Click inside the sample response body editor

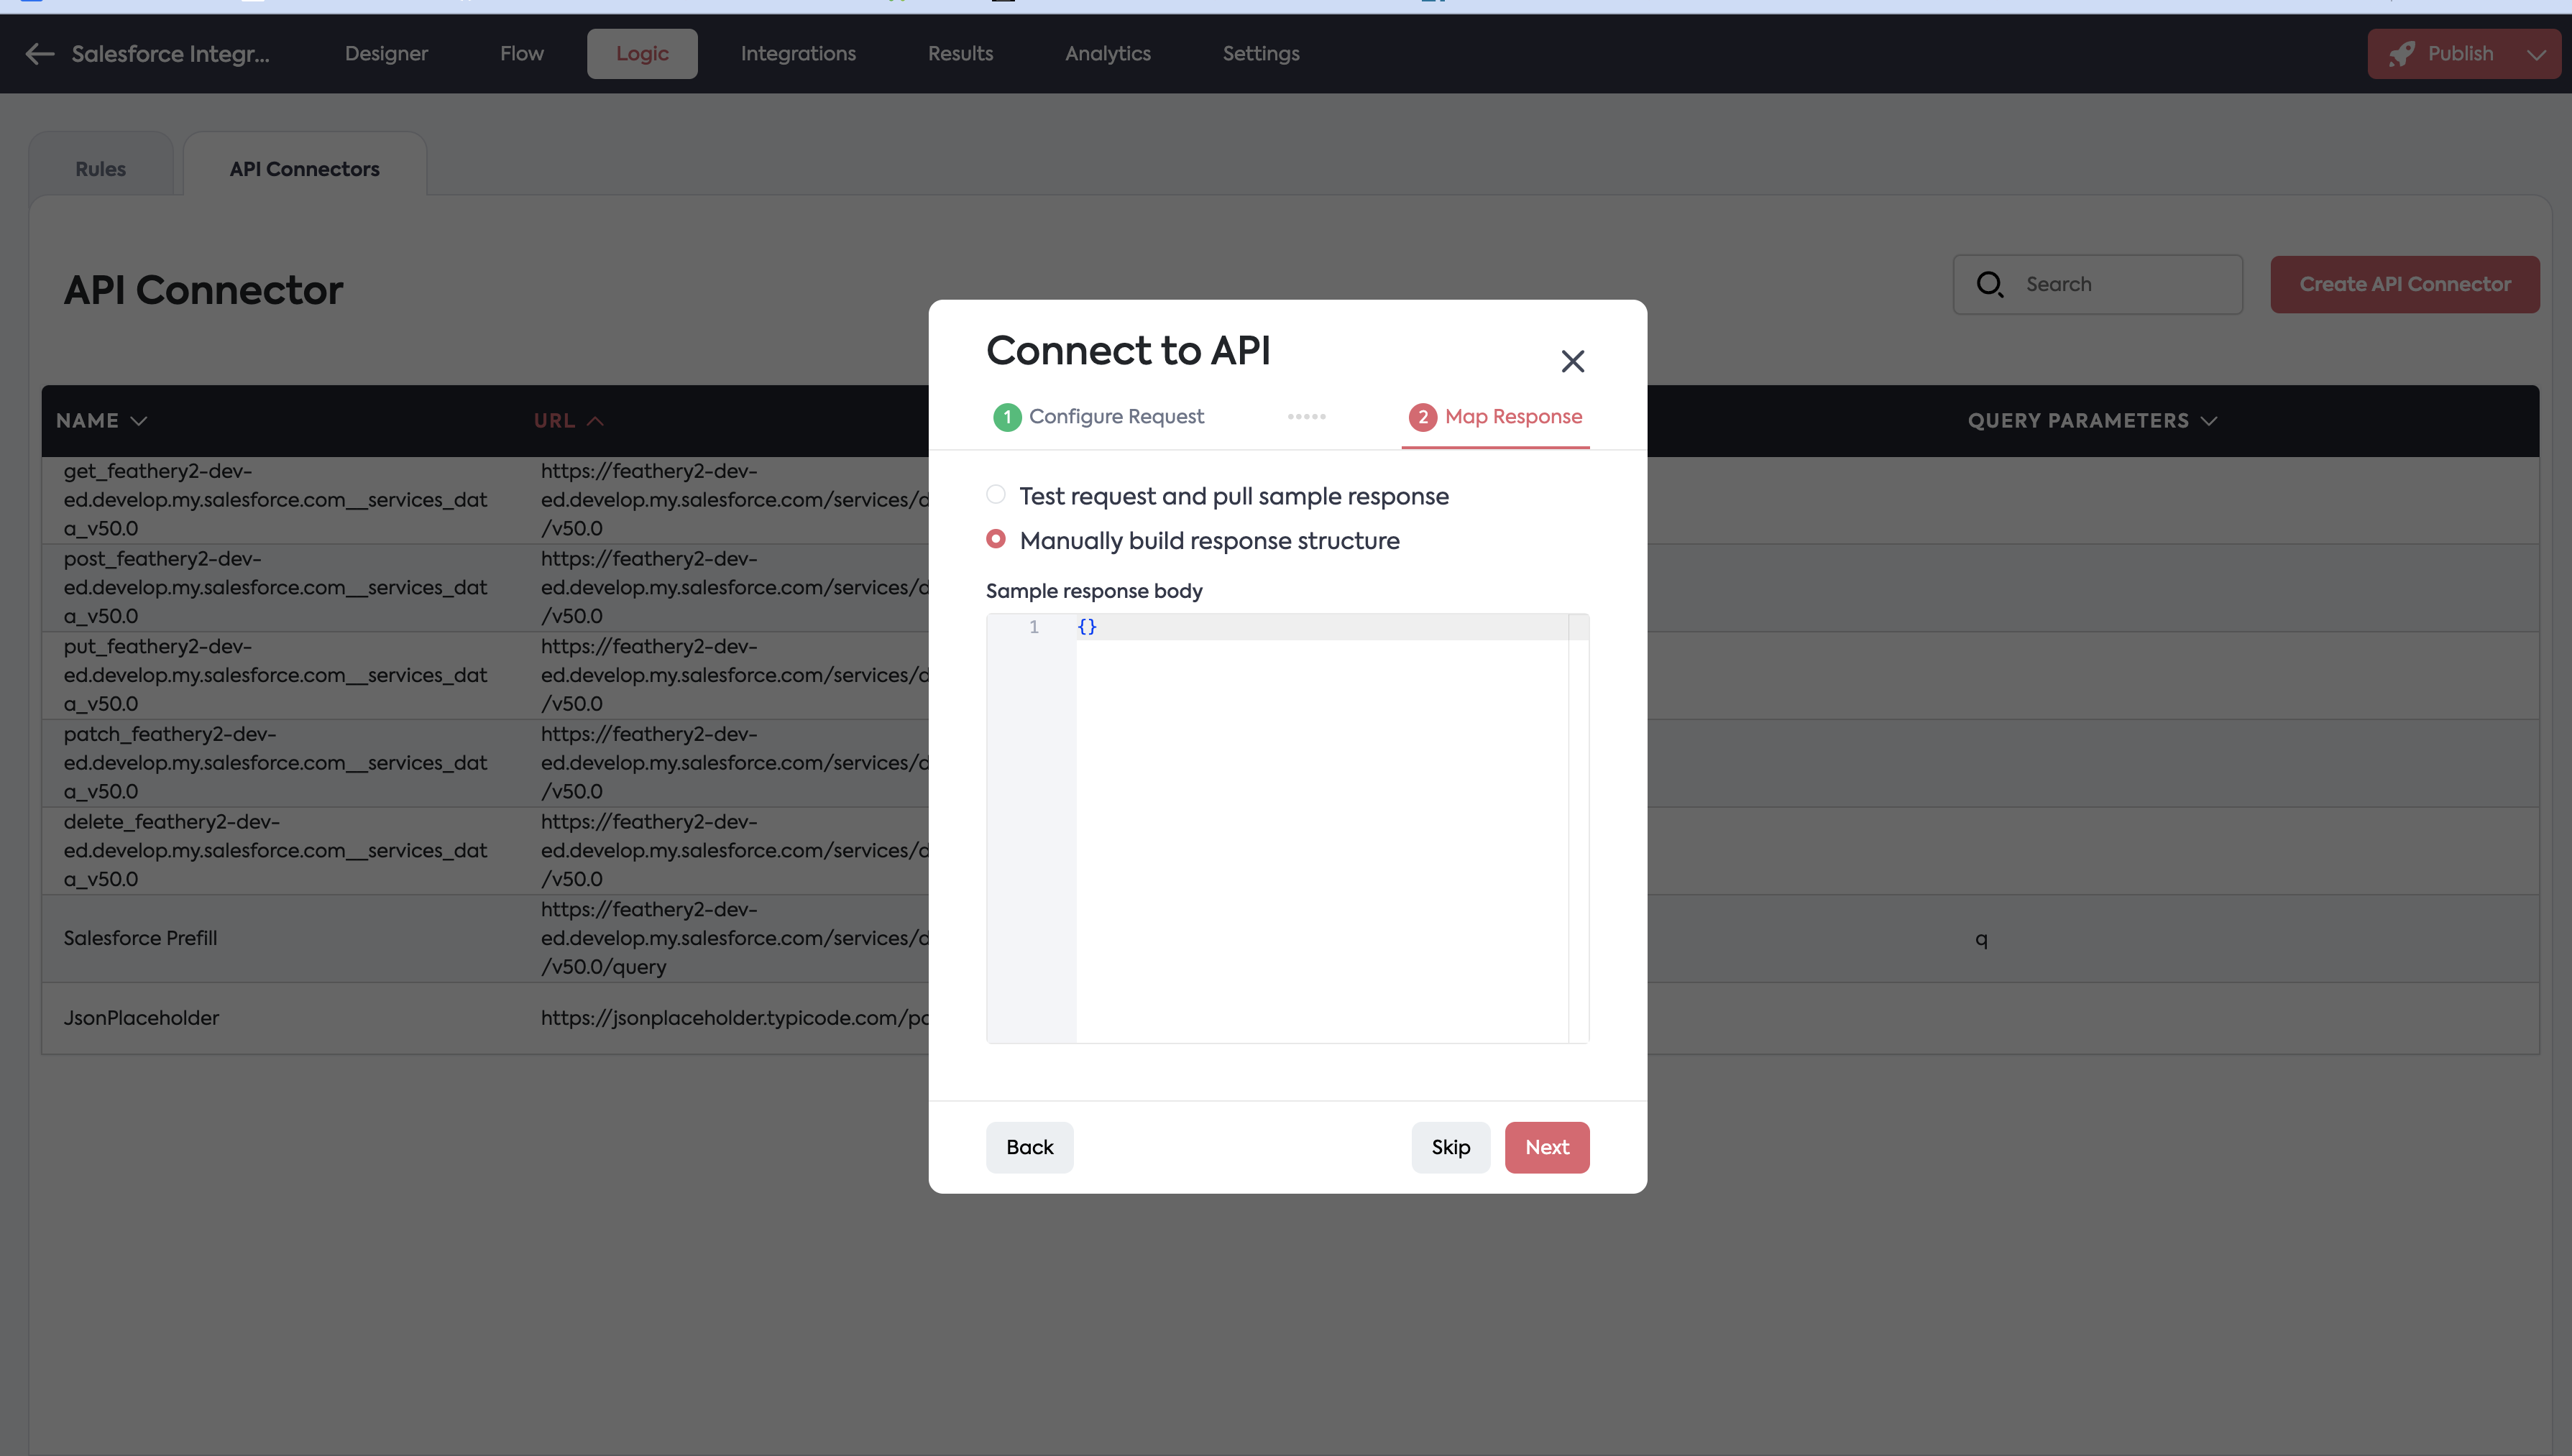coord(1320,830)
